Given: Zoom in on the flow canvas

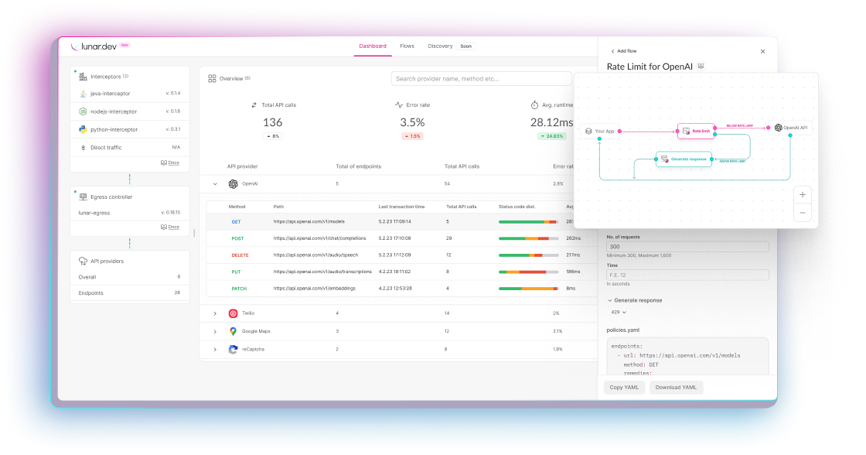Looking at the screenshot, I should [x=803, y=195].
